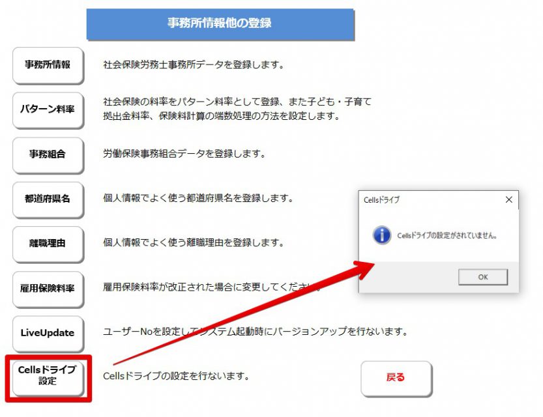Close the Cellsドライブ dialog with X
Screen dimensions: 543x417
[x=508, y=199]
